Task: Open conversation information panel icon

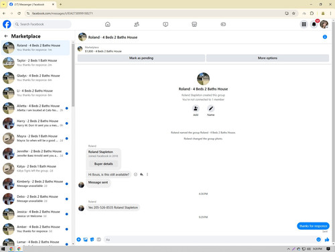Action: (325, 37)
